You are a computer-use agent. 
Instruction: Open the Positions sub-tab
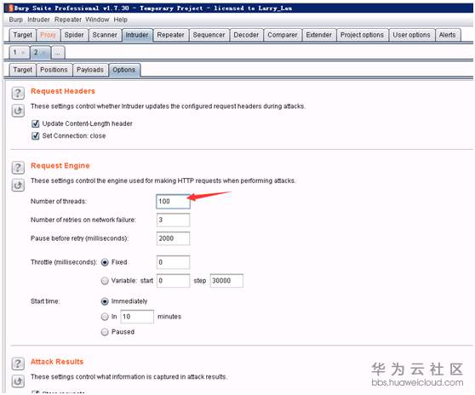pos(54,70)
